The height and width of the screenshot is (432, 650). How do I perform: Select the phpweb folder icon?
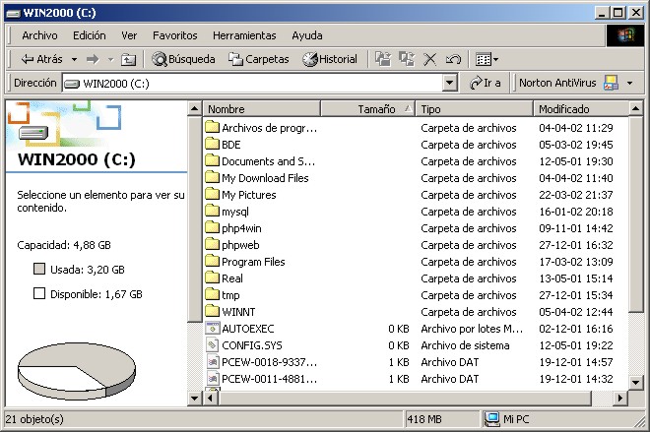(x=213, y=244)
